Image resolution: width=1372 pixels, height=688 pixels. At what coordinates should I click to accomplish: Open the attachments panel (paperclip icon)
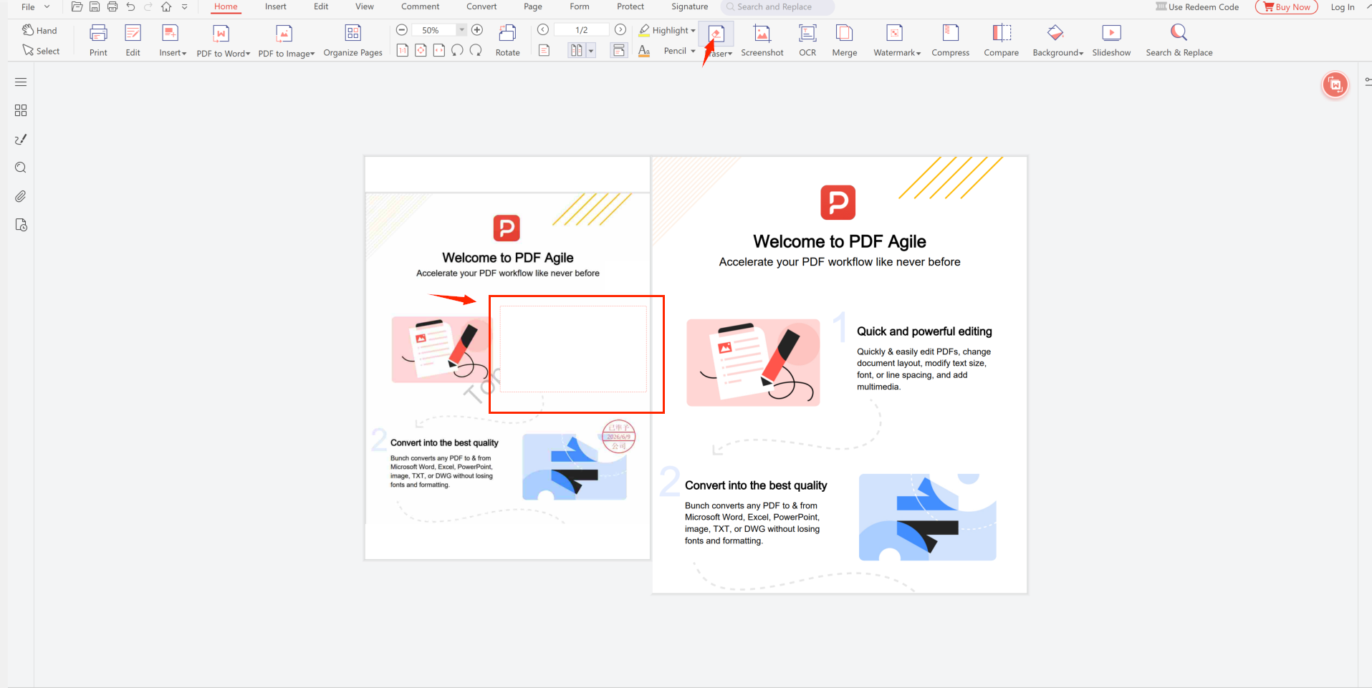(x=21, y=196)
